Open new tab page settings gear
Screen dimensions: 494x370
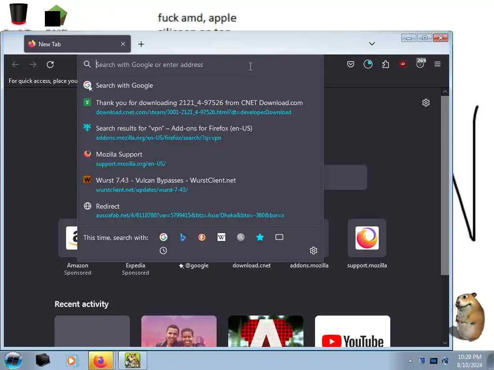(426, 103)
